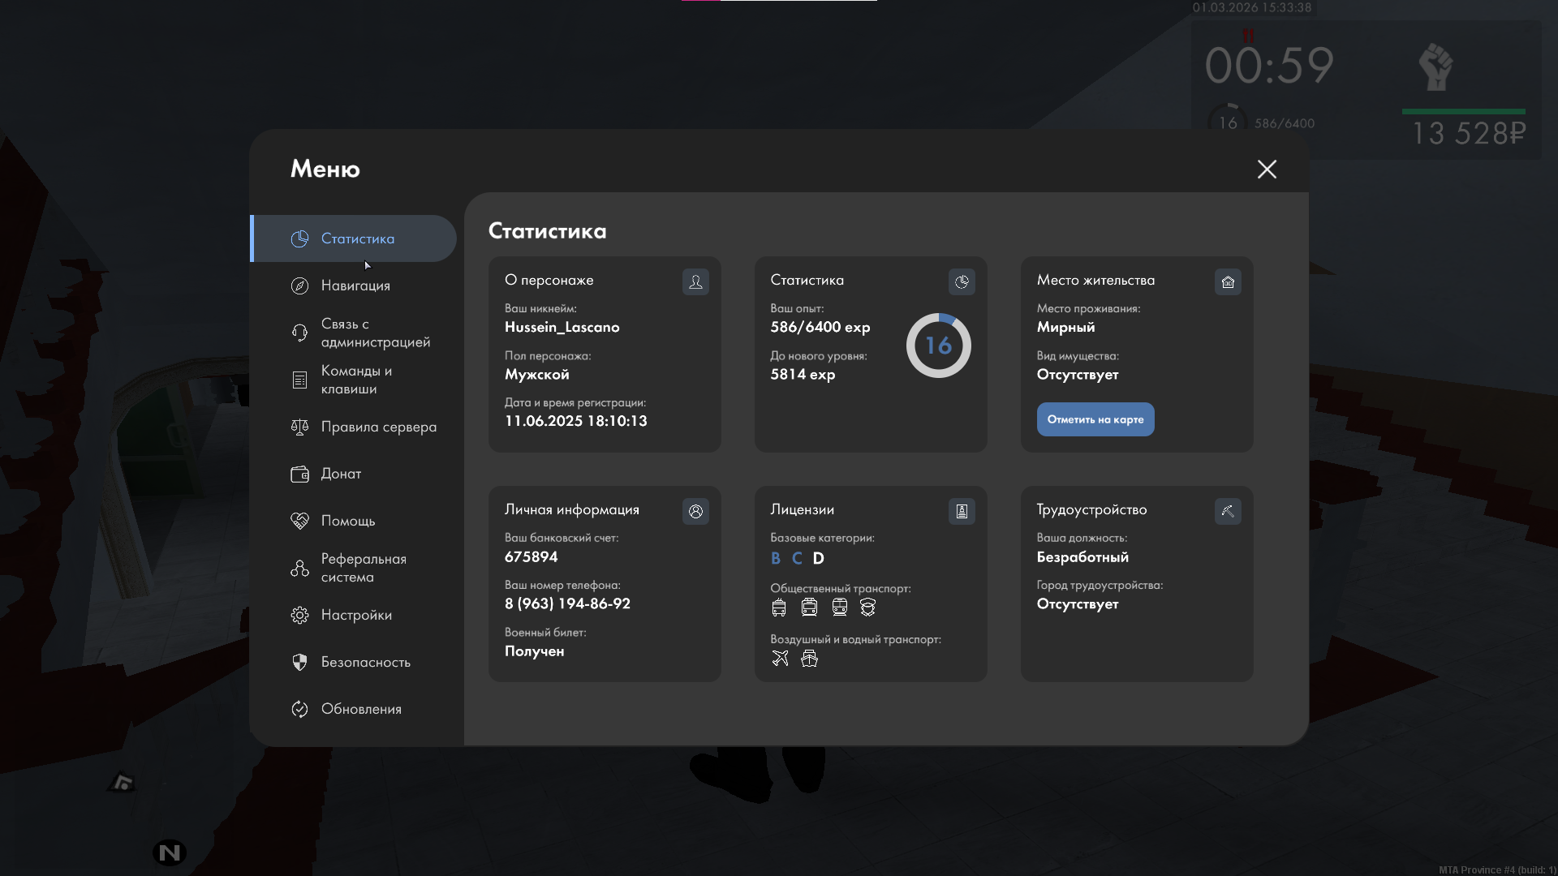Image resolution: width=1558 pixels, height=876 pixels.
Task: Click the house icon in Место жительства card
Action: point(1228,281)
